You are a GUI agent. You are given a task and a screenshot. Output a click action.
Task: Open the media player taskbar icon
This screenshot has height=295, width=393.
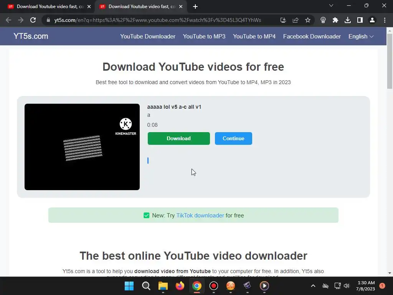click(x=264, y=286)
